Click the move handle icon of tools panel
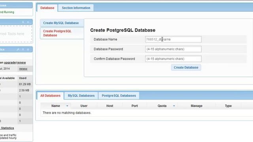Screen dimensions: 253x142 point(28,22)
